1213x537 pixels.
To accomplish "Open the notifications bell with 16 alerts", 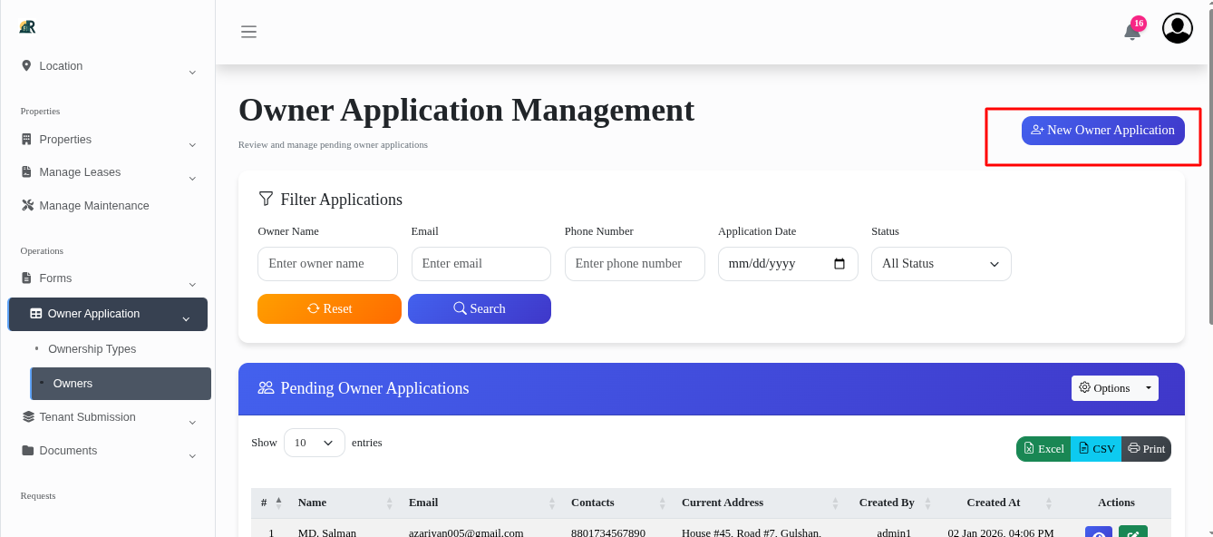I will 1131,27.
